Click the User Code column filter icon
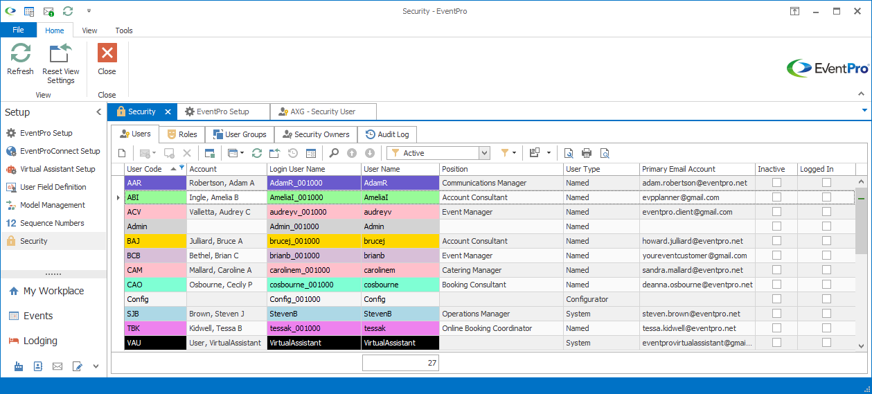The height and width of the screenshot is (394, 872). tap(181, 167)
